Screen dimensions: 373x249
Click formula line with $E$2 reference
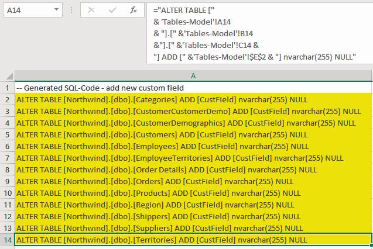click(255, 57)
